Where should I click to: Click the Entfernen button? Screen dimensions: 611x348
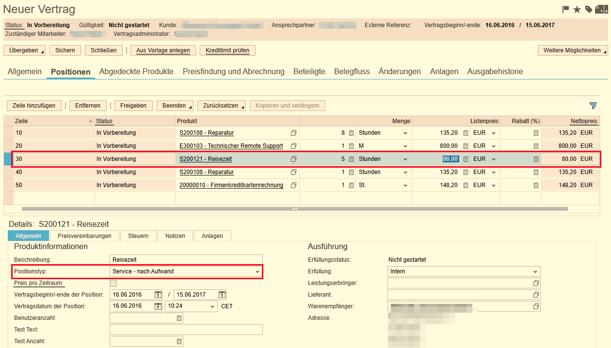tap(88, 106)
